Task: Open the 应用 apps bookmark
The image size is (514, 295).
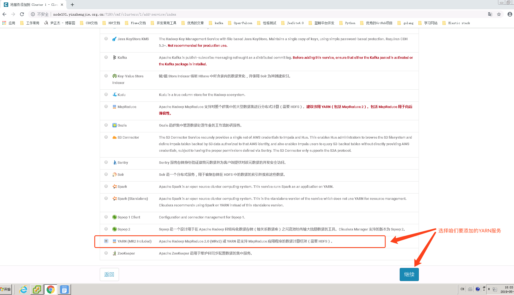Action: point(9,23)
